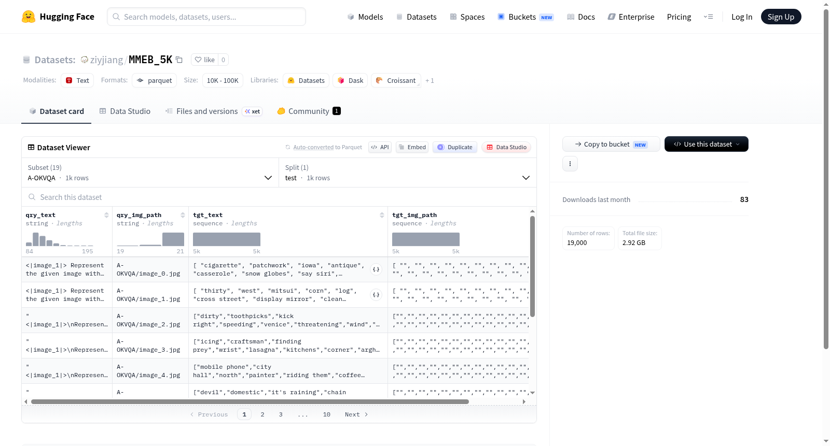This screenshot has width=830, height=446.
Task: Open the more nav menu icon
Action: point(708,17)
